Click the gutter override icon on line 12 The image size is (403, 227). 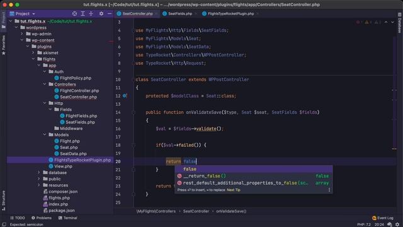point(125,96)
